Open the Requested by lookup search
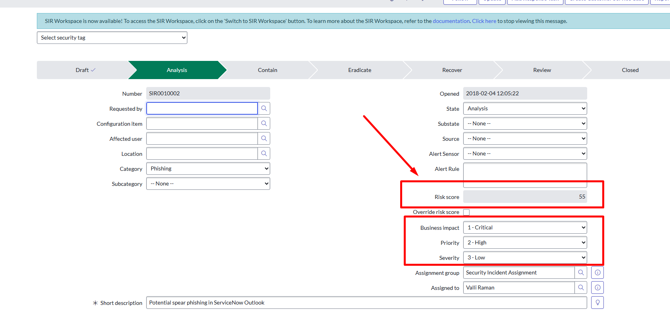The image size is (670, 314). pos(264,108)
